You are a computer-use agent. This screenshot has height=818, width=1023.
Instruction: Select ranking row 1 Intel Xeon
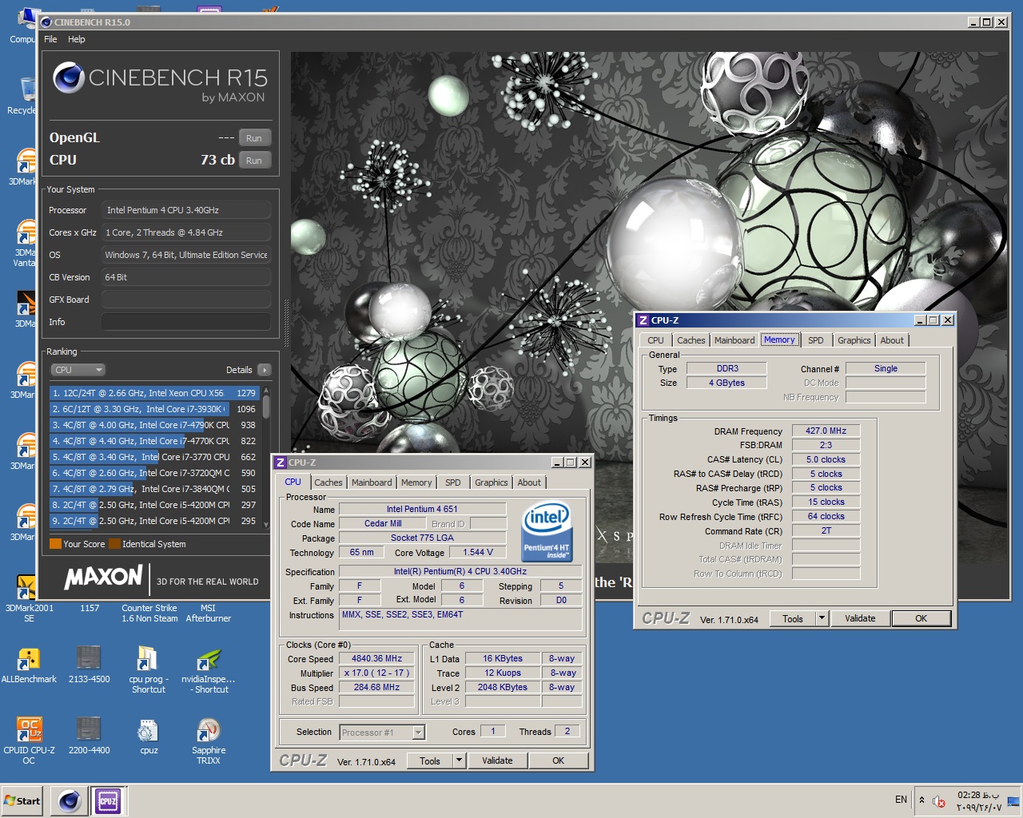click(153, 393)
